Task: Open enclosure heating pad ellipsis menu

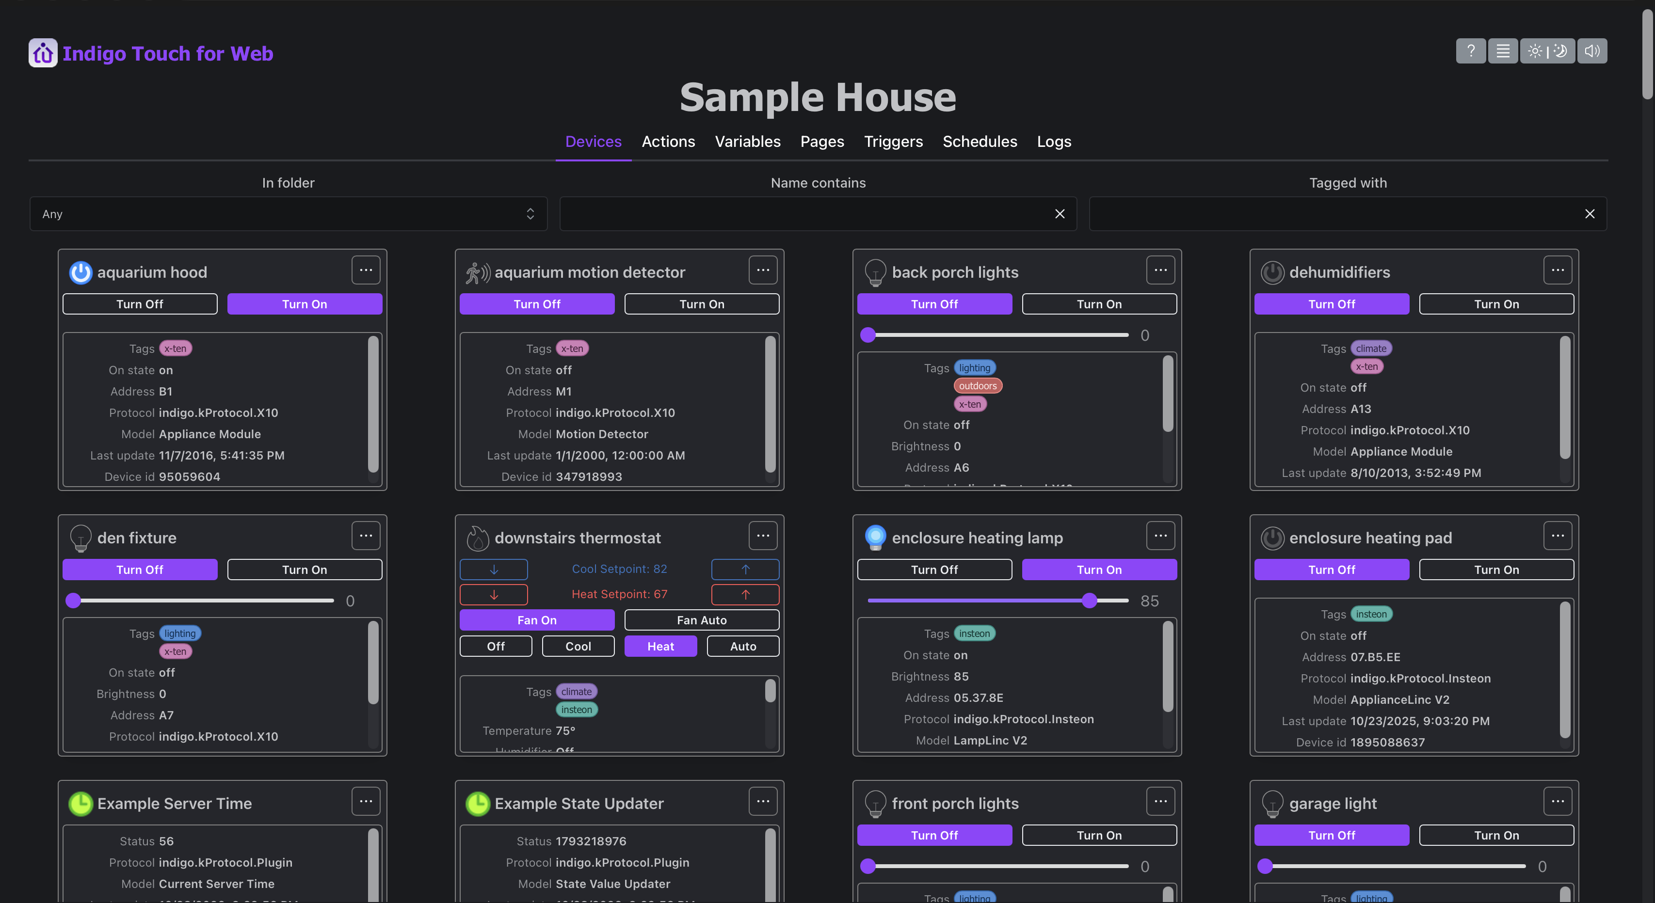Action: click(1558, 536)
